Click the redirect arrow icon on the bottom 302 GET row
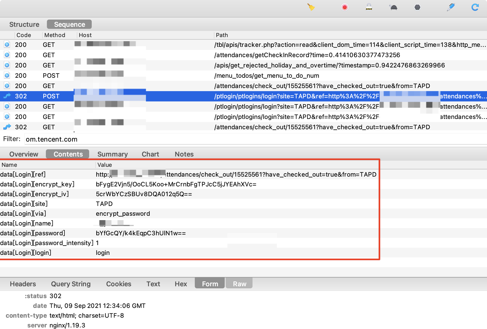This screenshot has height=329, width=487. tap(7, 127)
